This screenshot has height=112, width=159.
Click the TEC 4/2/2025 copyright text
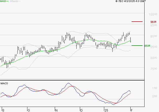(x=131, y=1)
